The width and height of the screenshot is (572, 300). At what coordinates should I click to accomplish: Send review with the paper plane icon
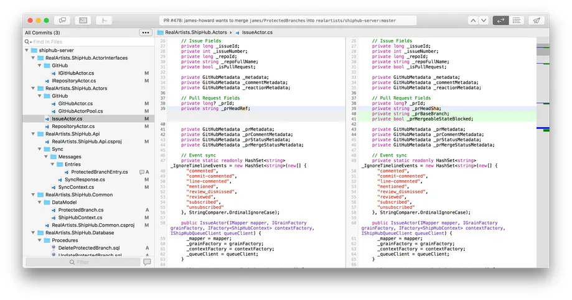[537, 20]
